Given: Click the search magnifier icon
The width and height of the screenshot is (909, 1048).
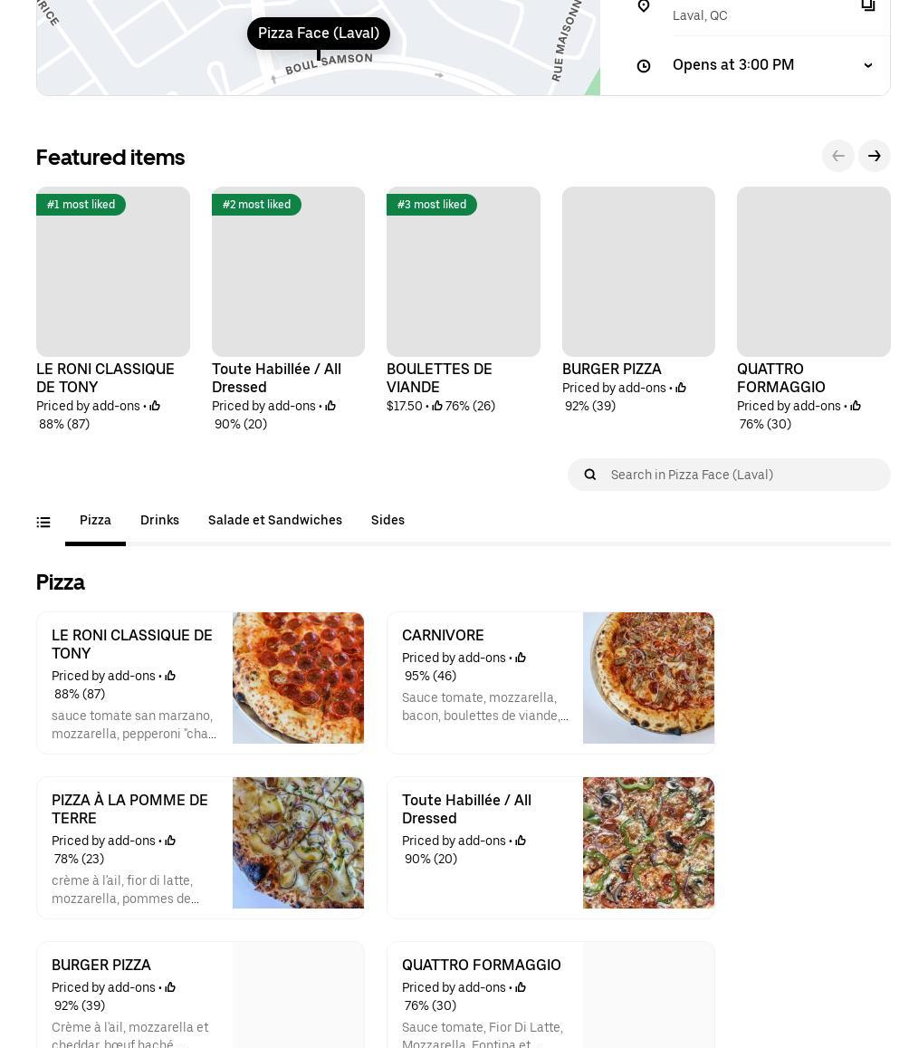Looking at the screenshot, I should (x=590, y=475).
